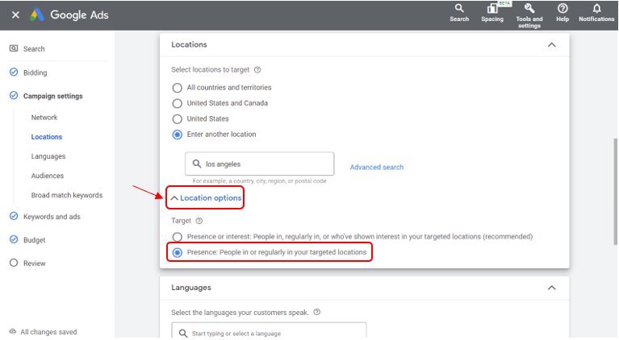Image resolution: width=619 pixels, height=340 pixels.
Task: Collapse the Location options section
Action: [206, 198]
